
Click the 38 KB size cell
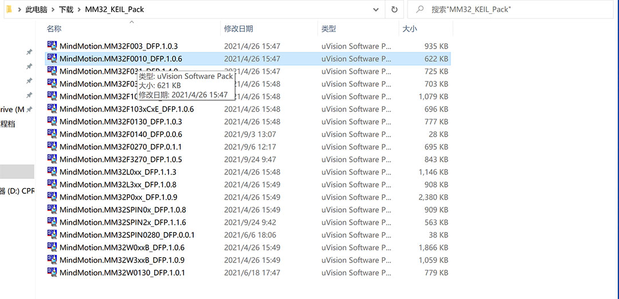[438, 235]
